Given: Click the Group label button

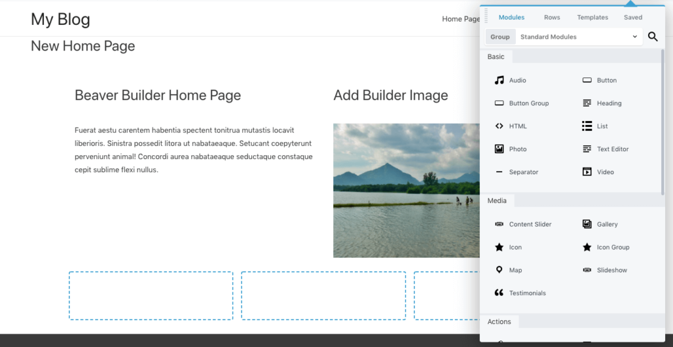Looking at the screenshot, I should click(500, 37).
